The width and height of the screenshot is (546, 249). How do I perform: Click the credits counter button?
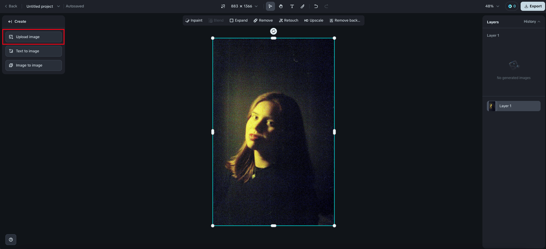[512, 6]
